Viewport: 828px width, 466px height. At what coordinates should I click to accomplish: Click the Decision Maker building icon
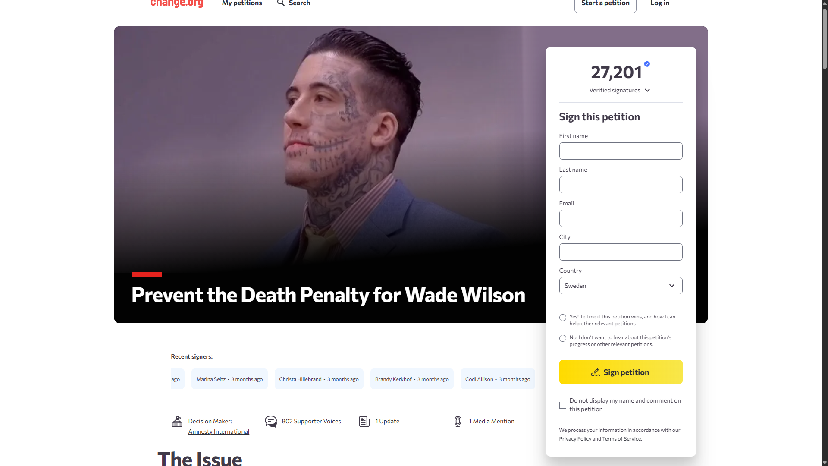click(x=177, y=422)
